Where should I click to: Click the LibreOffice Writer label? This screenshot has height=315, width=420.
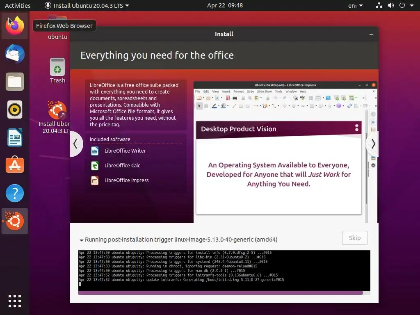point(125,151)
